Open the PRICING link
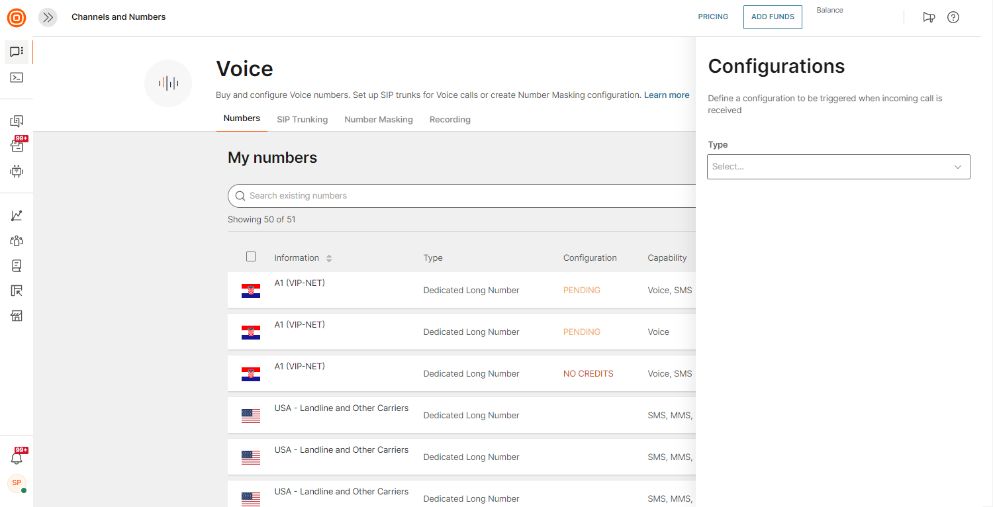Image resolution: width=993 pixels, height=507 pixels. (713, 17)
